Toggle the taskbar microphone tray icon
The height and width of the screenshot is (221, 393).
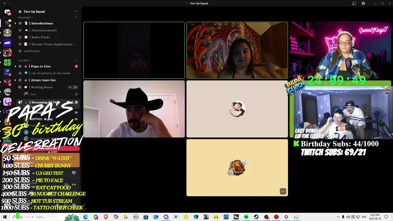click(343, 217)
